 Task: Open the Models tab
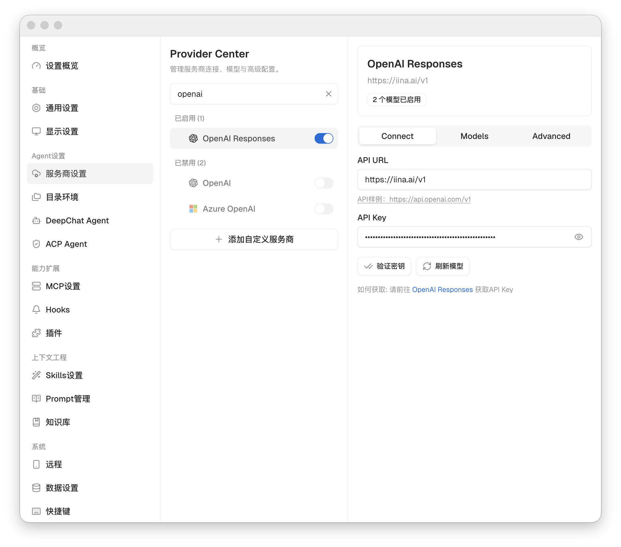[x=474, y=136]
